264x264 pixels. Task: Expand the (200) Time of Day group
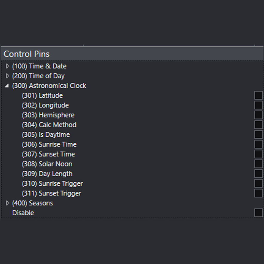[x=7, y=76]
